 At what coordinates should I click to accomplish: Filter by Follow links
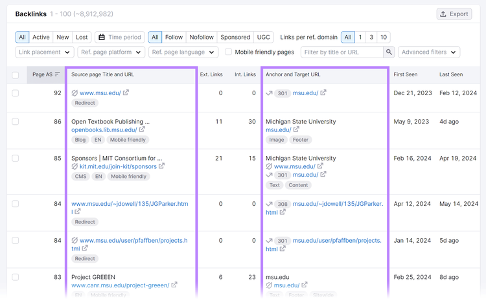[174, 37]
